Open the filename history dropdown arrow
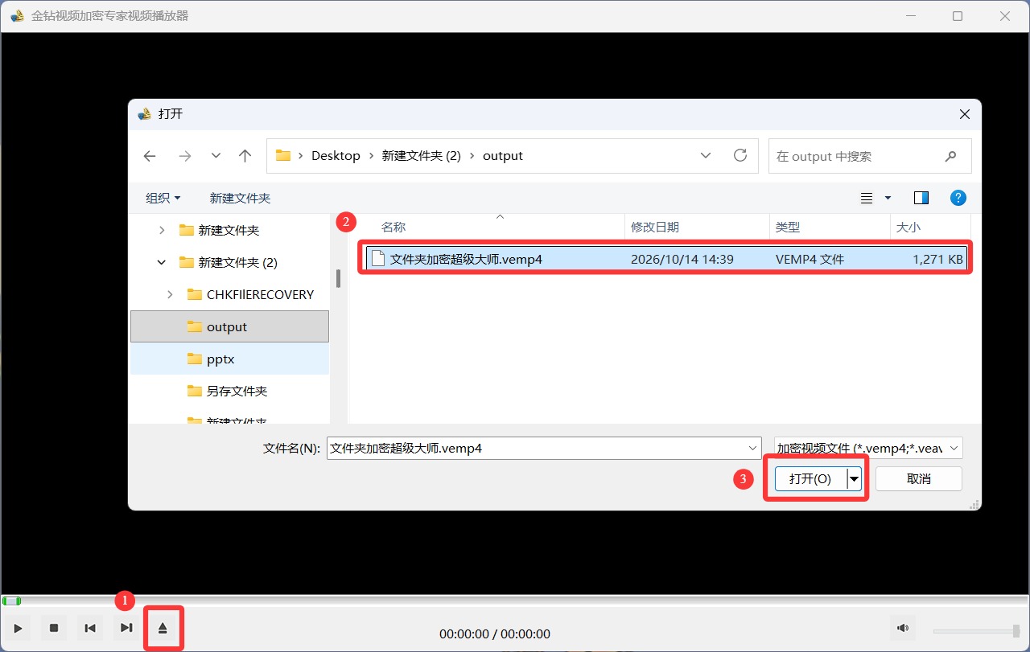 pyautogui.click(x=753, y=448)
